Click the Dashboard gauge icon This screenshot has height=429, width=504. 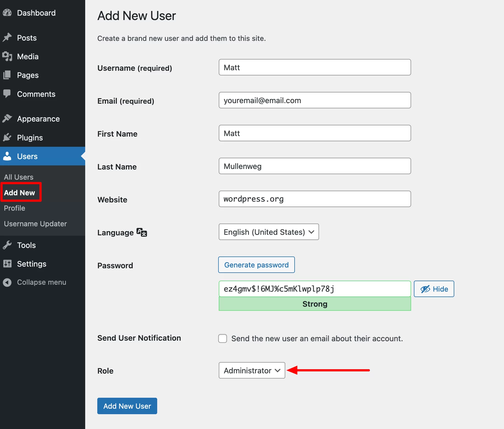point(7,13)
